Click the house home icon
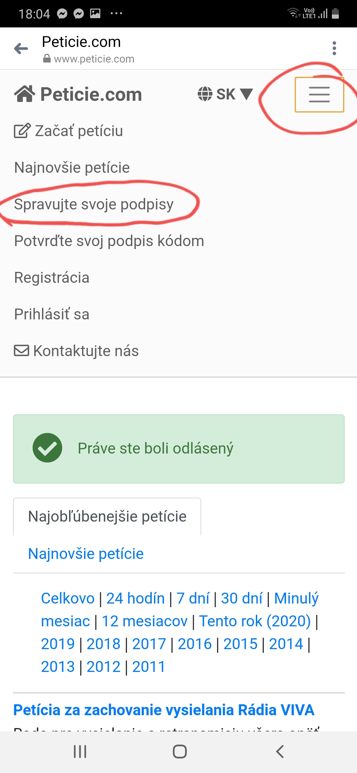This screenshot has height=773, width=357. (x=24, y=94)
